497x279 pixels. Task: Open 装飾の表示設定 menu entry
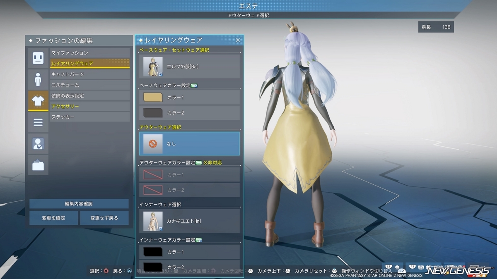pyautogui.click(x=90, y=95)
